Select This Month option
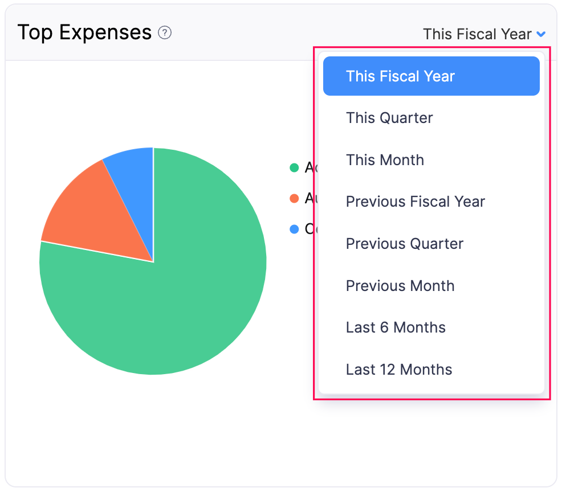Screen dimensions: 570x492 tap(385, 160)
